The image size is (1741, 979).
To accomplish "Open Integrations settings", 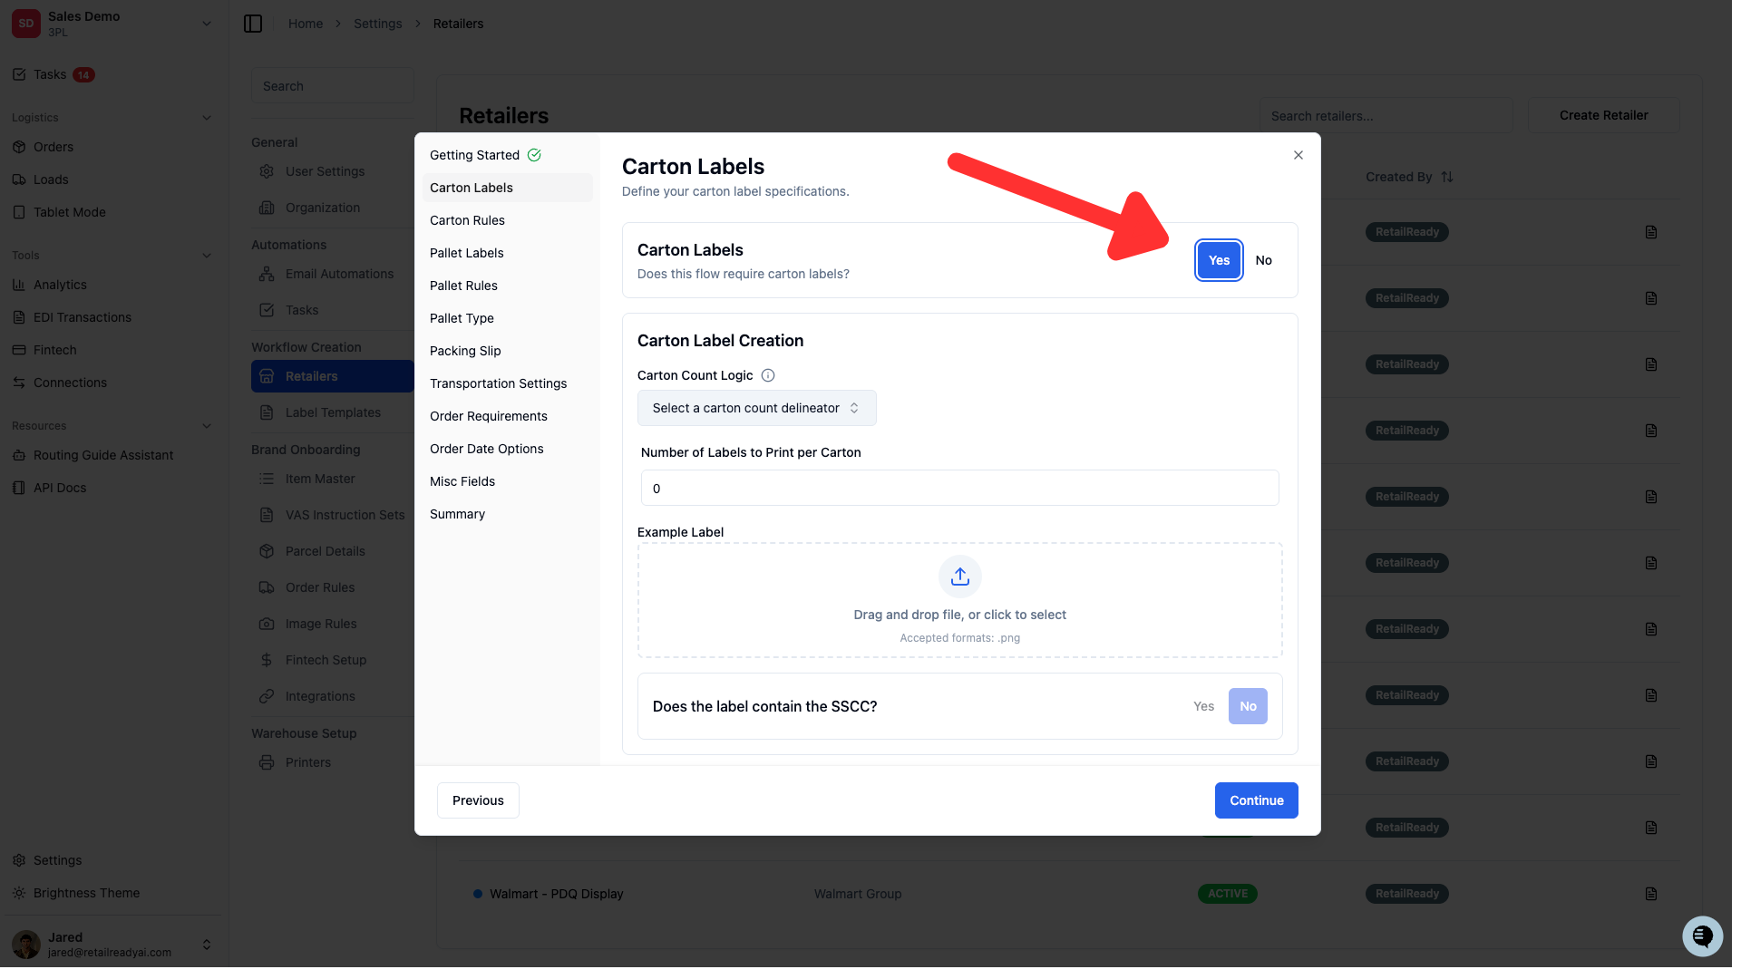I will coord(320,696).
